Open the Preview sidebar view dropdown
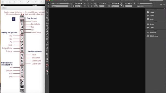 pyautogui.click(x=4, y=2)
